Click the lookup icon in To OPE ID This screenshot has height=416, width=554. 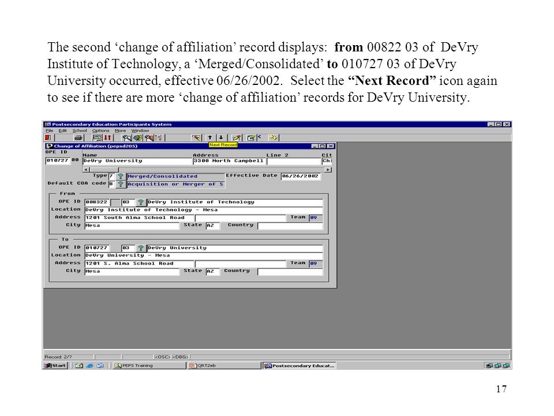tap(141, 248)
